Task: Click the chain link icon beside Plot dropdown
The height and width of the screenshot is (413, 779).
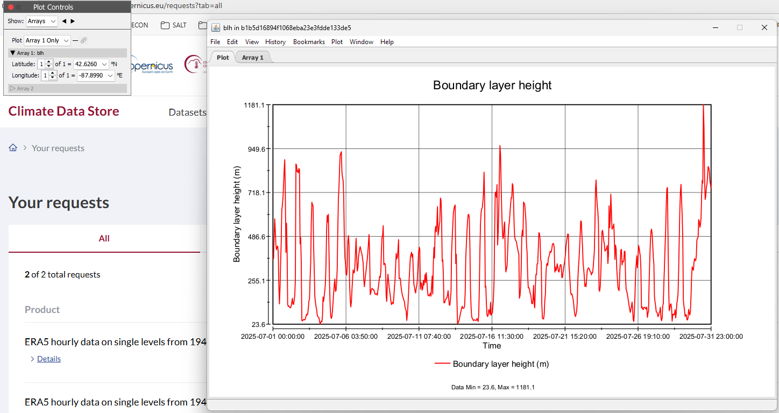Action: [x=84, y=40]
